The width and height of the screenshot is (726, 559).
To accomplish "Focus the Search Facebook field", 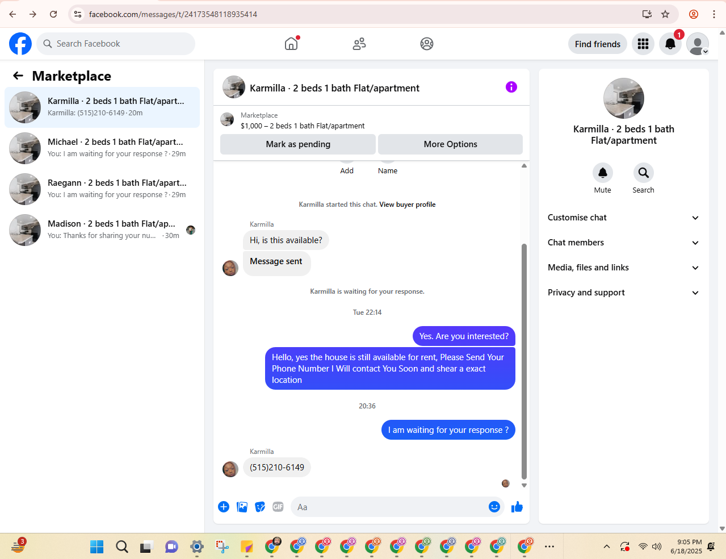I will (116, 44).
